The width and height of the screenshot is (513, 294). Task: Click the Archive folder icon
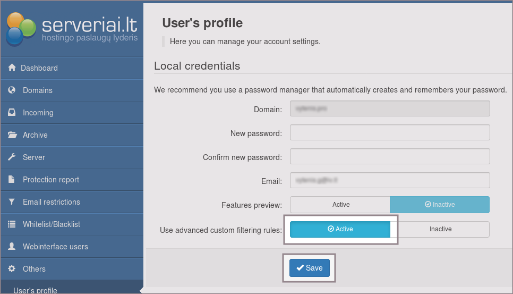12,135
